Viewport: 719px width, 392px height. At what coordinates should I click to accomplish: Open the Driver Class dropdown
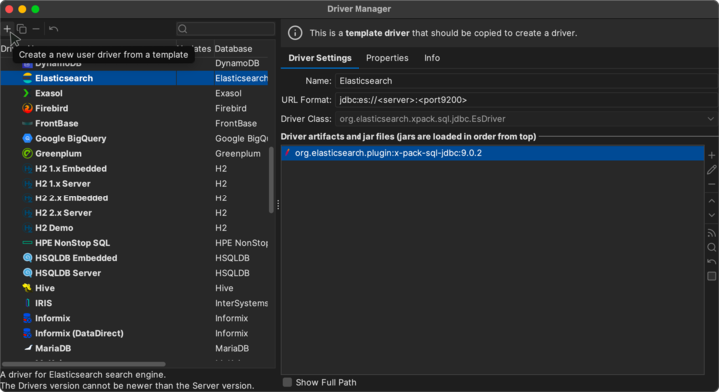(710, 119)
